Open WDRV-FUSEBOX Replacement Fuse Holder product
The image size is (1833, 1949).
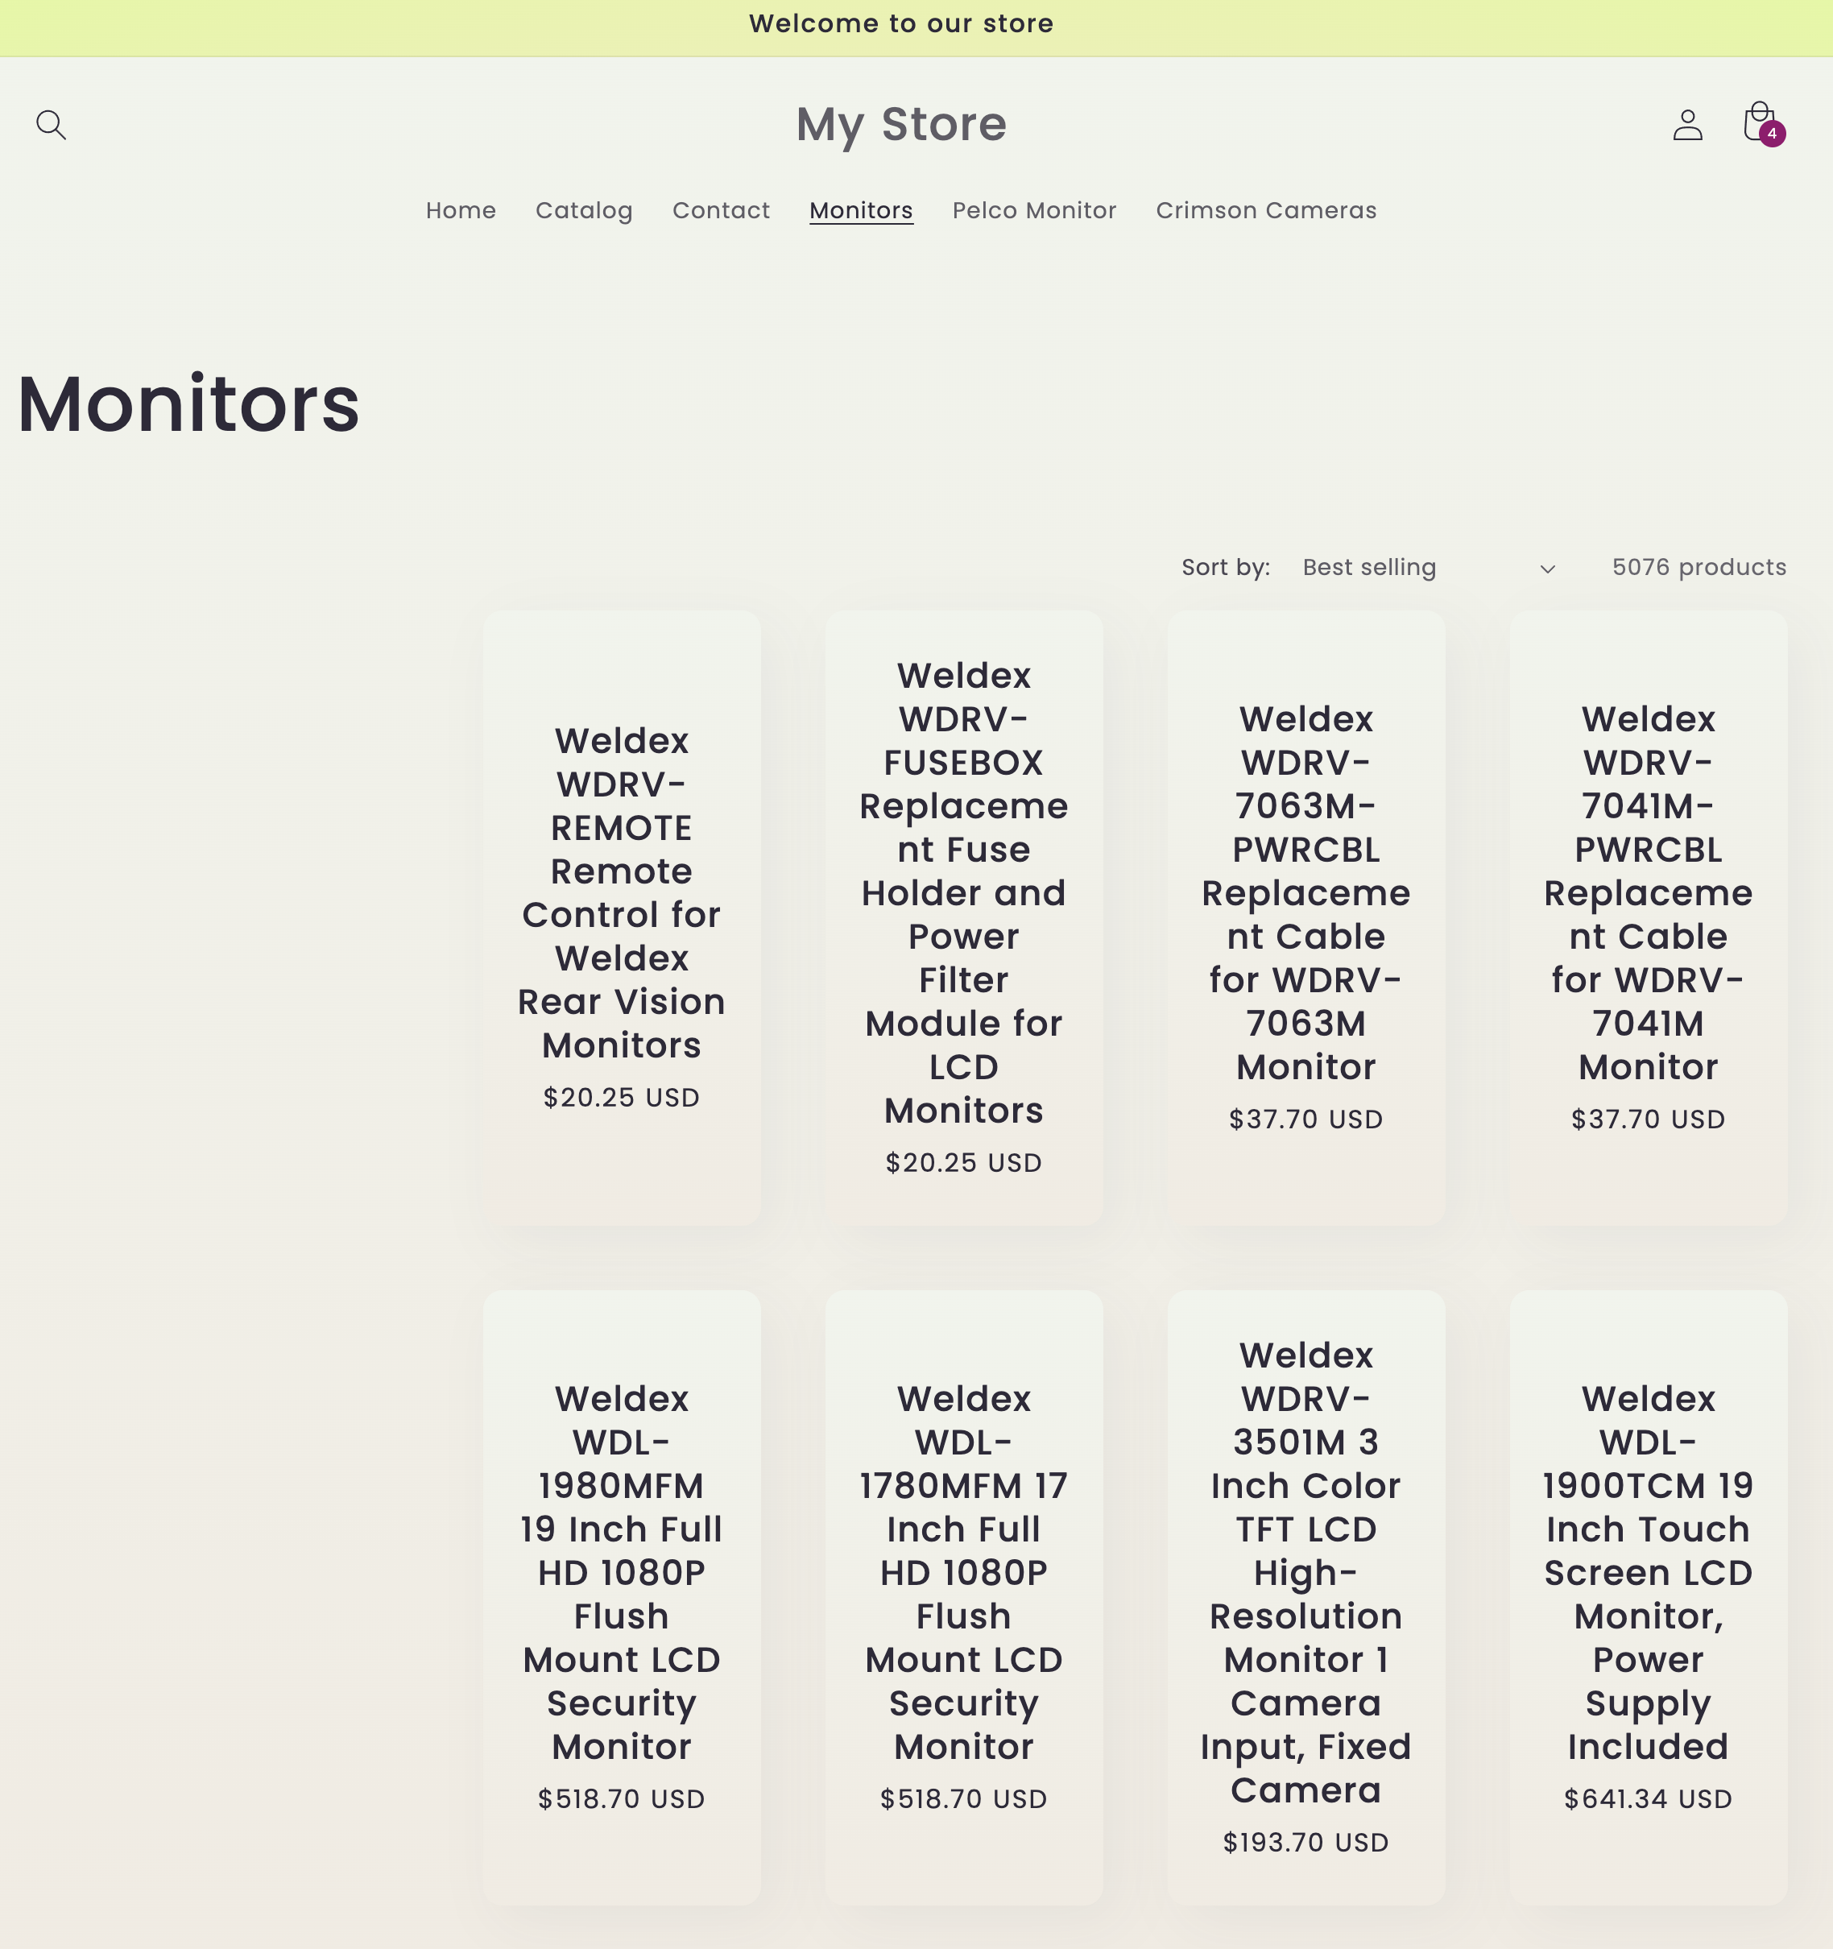(963, 892)
